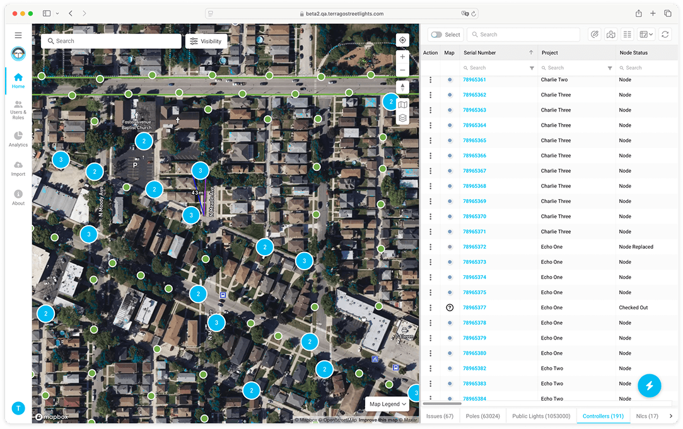
Task: Reload the page in the browser
Action: tap(474, 13)
